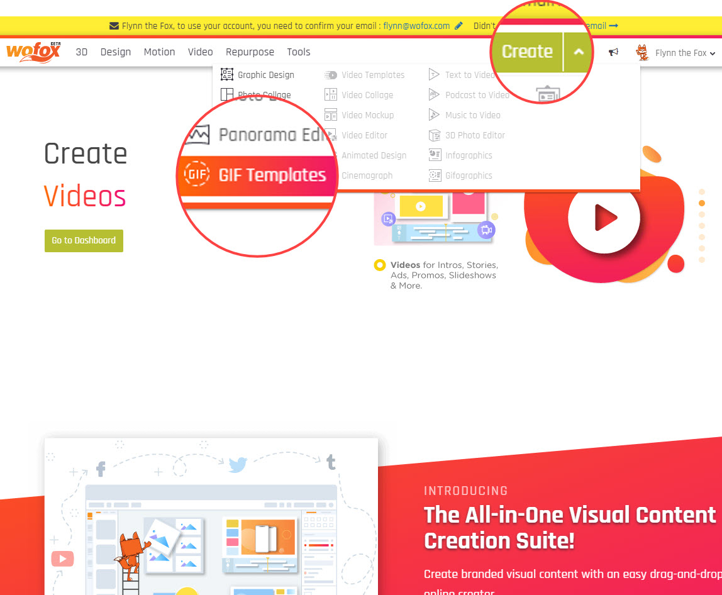This screenshot has width=722, height=595.
Task: Choose Podcast to Video from the menu
Action: tap(477, 95)
